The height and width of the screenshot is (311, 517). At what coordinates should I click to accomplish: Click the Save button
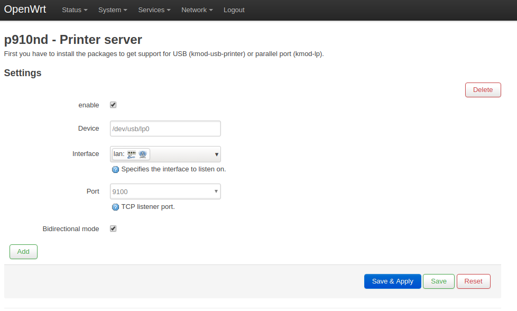[439, 281]
